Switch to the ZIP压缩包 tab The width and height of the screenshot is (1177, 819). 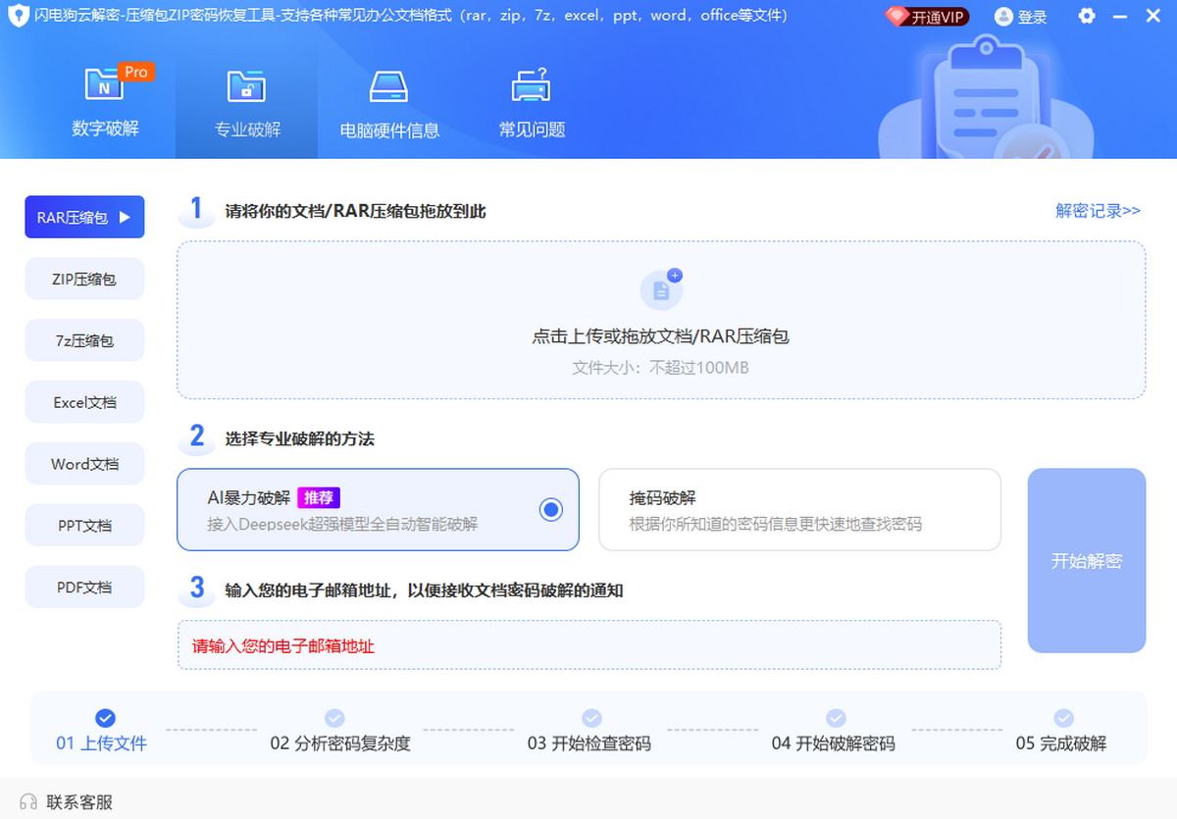(84, 279)
